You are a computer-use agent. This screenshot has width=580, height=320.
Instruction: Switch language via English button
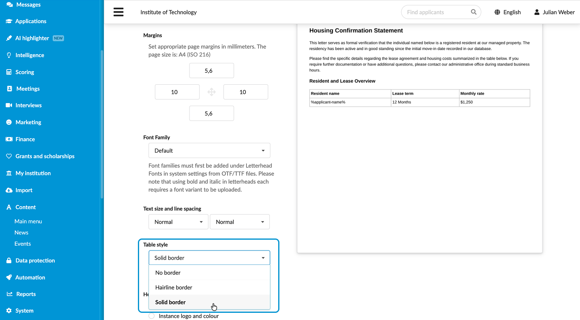coord(508,12)
